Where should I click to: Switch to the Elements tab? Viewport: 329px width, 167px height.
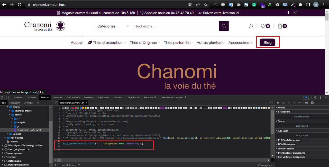tap(19, 98)
